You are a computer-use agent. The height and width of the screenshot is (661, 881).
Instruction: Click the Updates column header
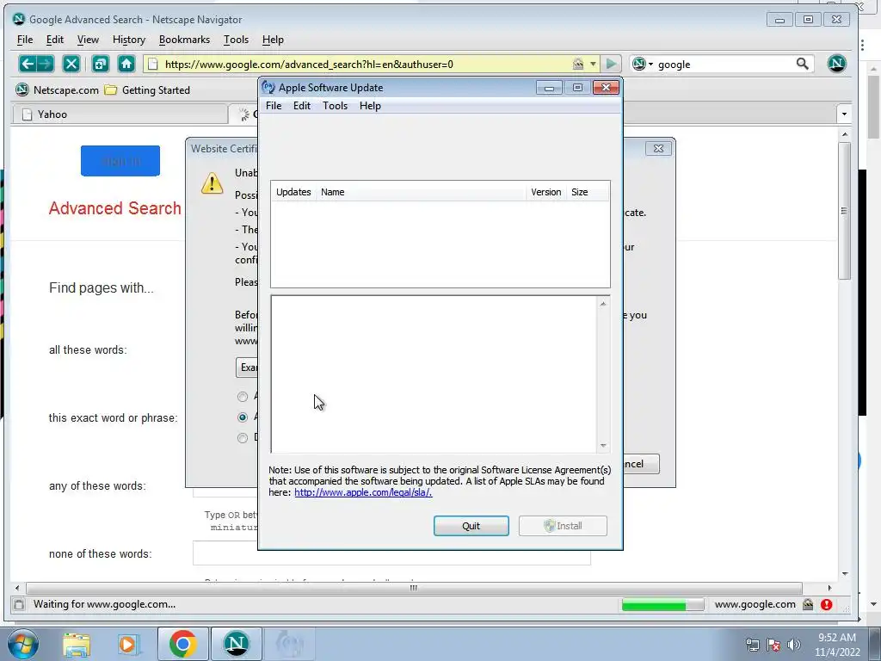[x=293, y=192]
